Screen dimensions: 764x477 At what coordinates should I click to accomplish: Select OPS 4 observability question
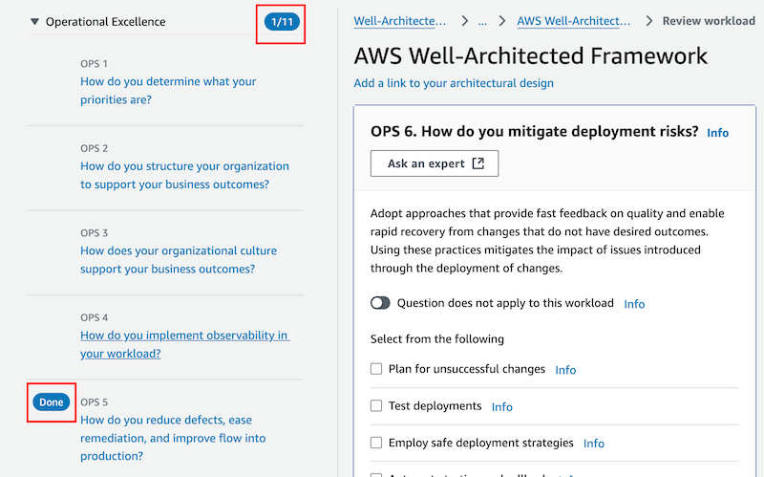[x=184, y=344]
